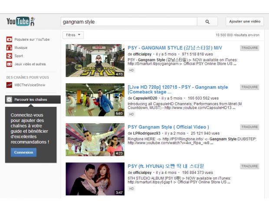
Task: Click the DES CHAÎNES POUR VOUS heading
Action: 28,77
